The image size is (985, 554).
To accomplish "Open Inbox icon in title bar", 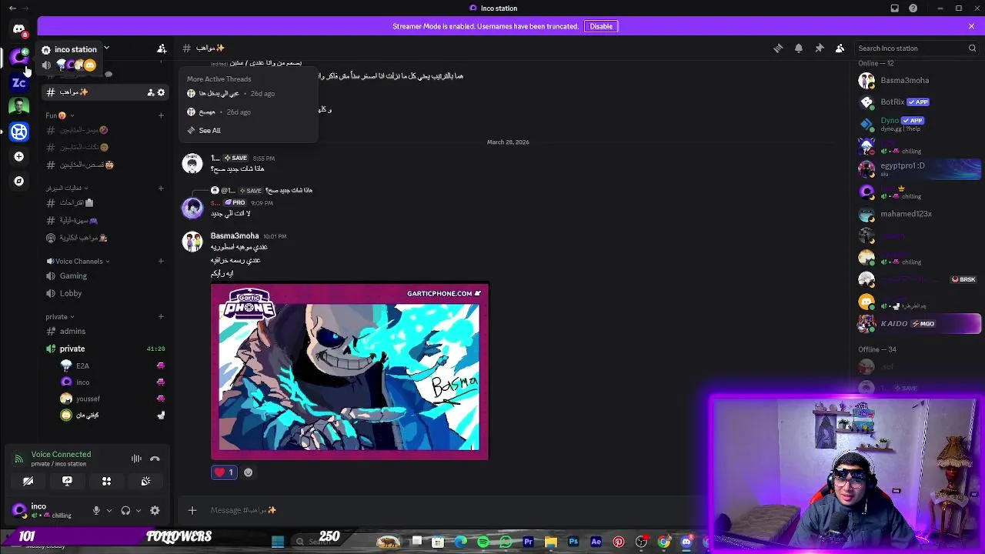I will click(x=894, y=8).
